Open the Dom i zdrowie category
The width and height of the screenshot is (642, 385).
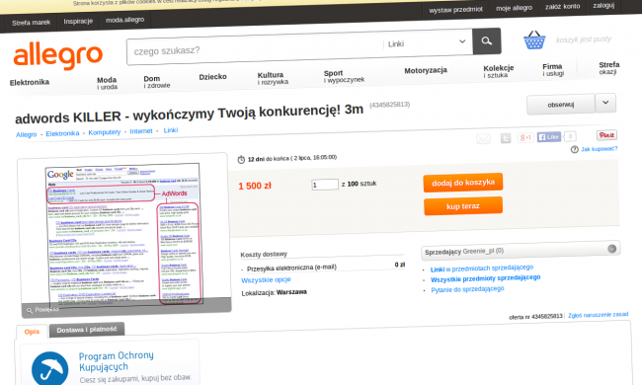click(156, 81)
